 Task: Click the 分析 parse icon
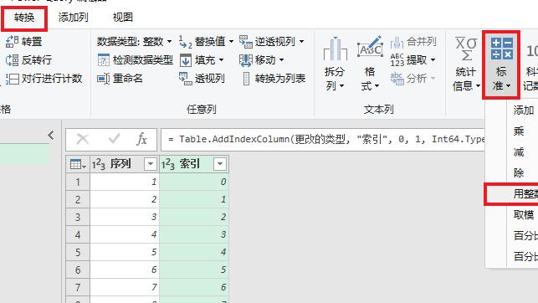click(397, 79)
